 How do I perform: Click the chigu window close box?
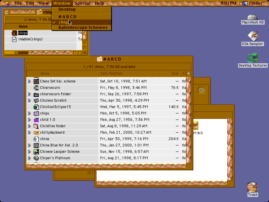coord(6,12)
